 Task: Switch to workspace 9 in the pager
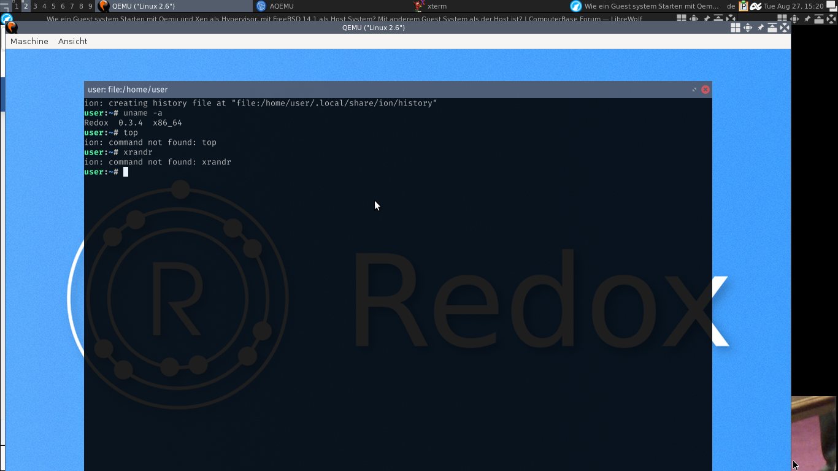click(x=90, y=6)
